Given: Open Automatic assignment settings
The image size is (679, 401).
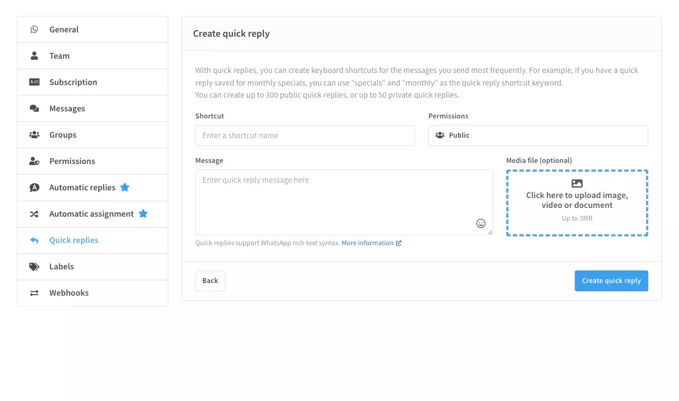Looking at the screenshot, I should click(93, 214).
